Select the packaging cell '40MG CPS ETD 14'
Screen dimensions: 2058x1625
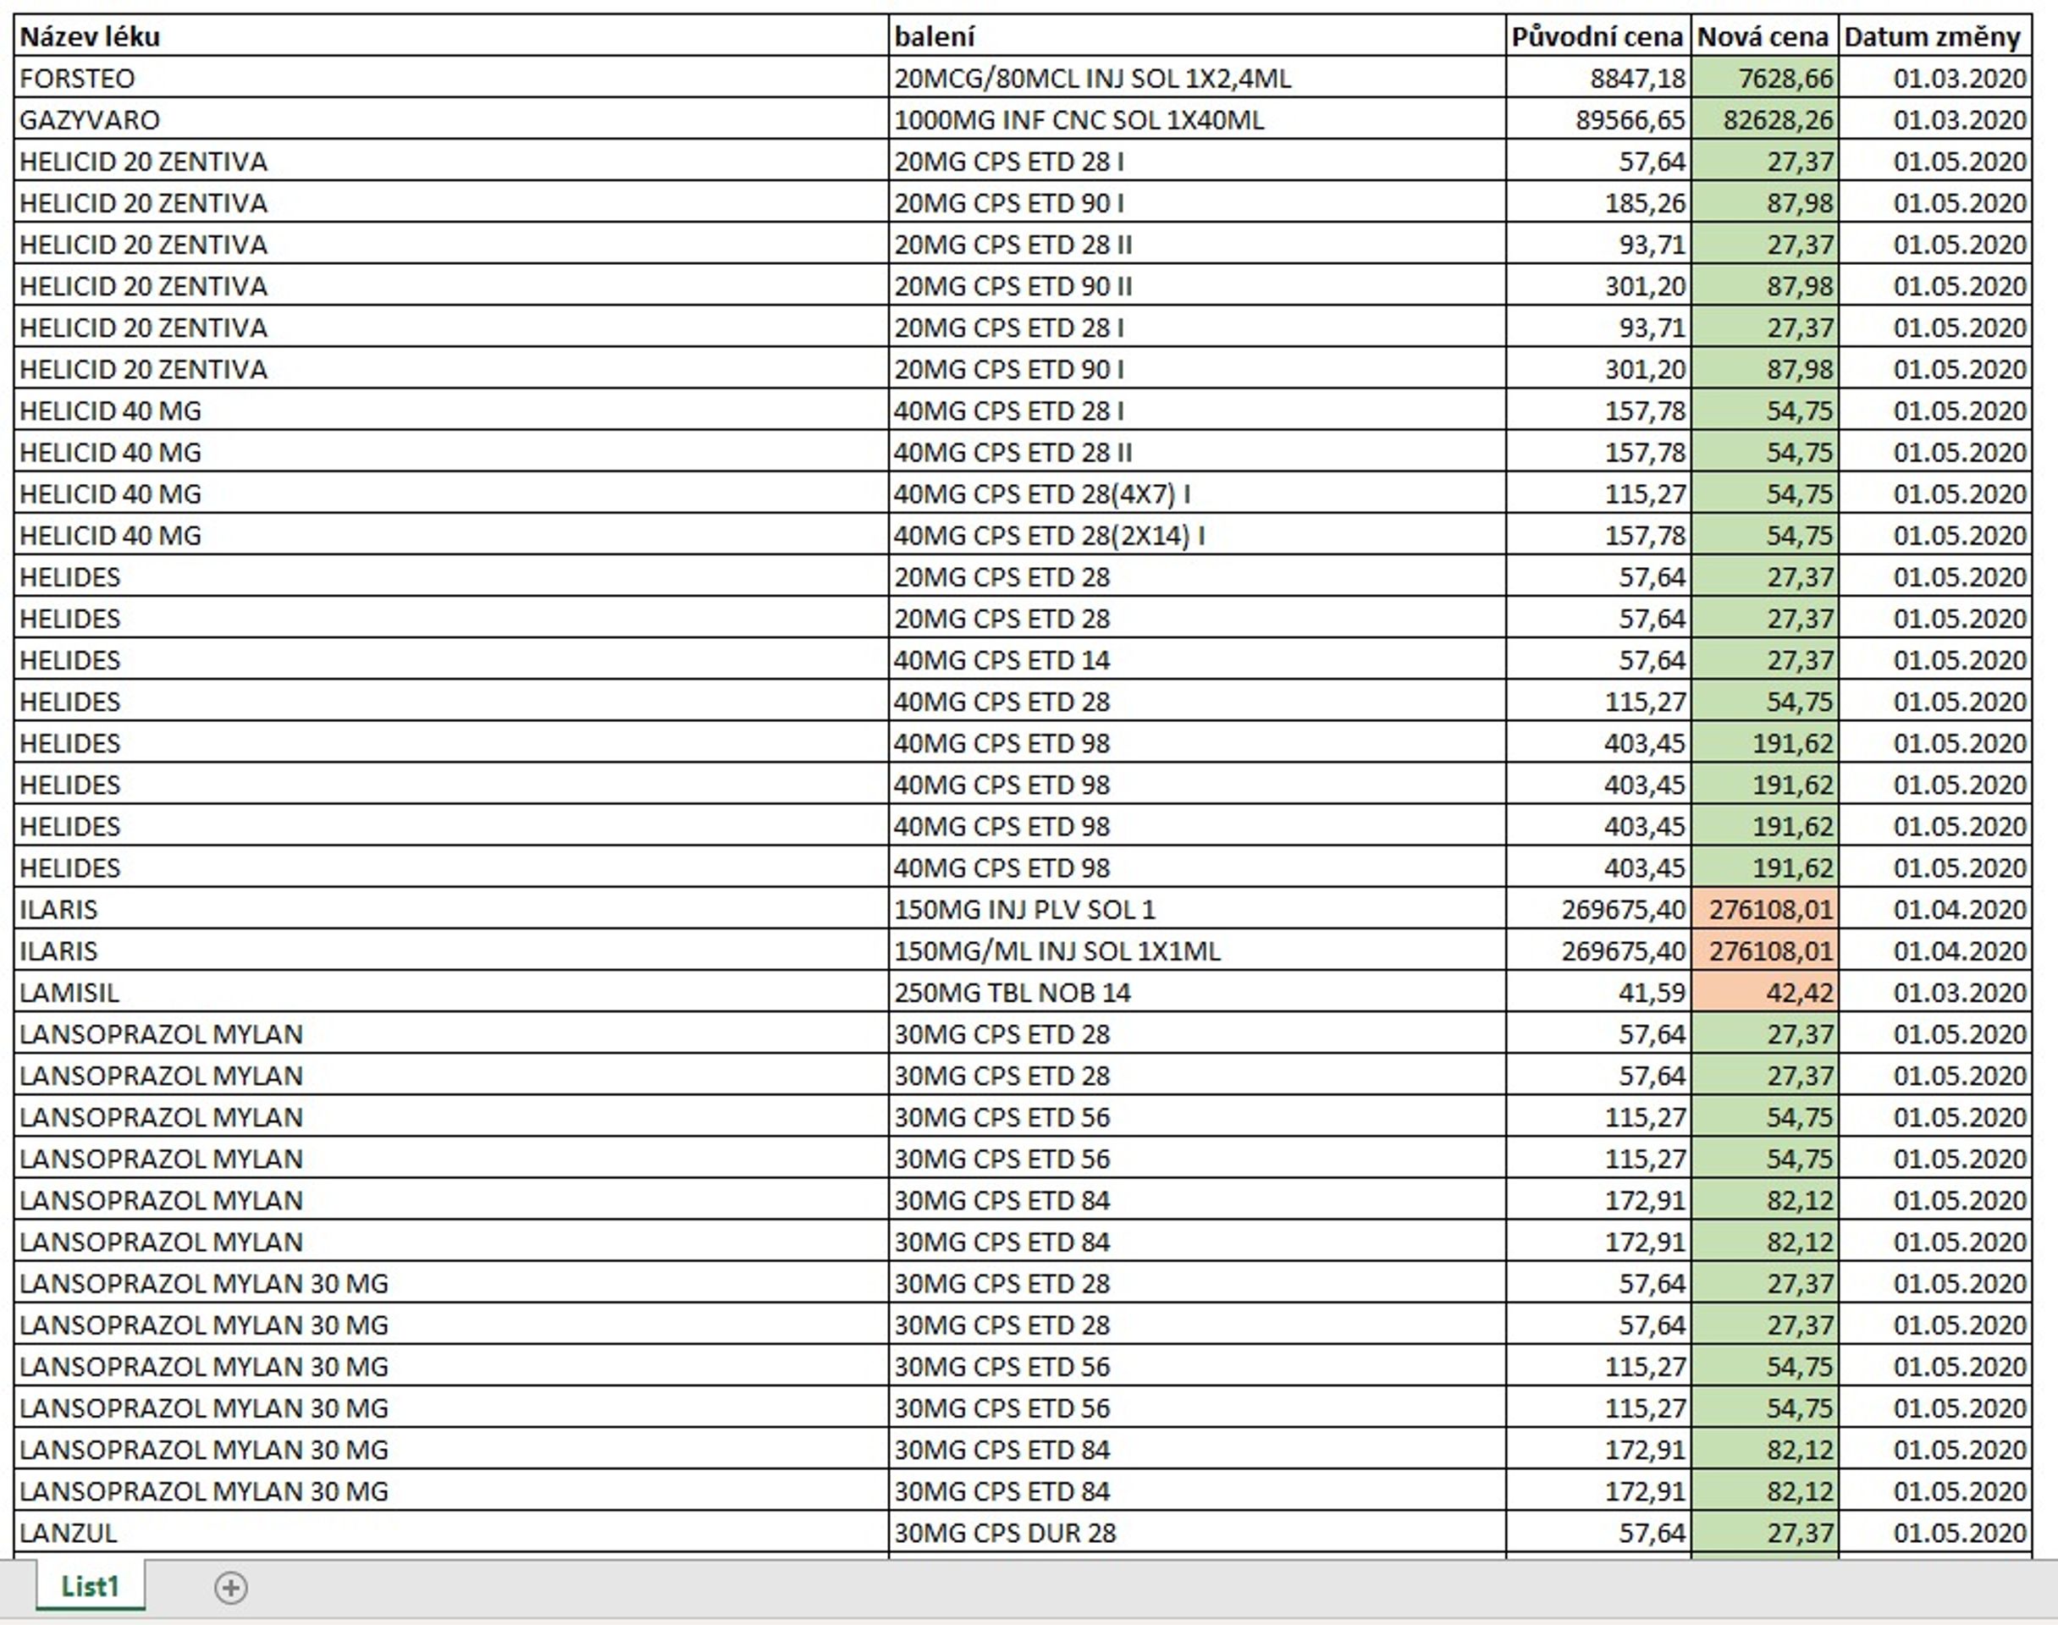pos(1197,659)
